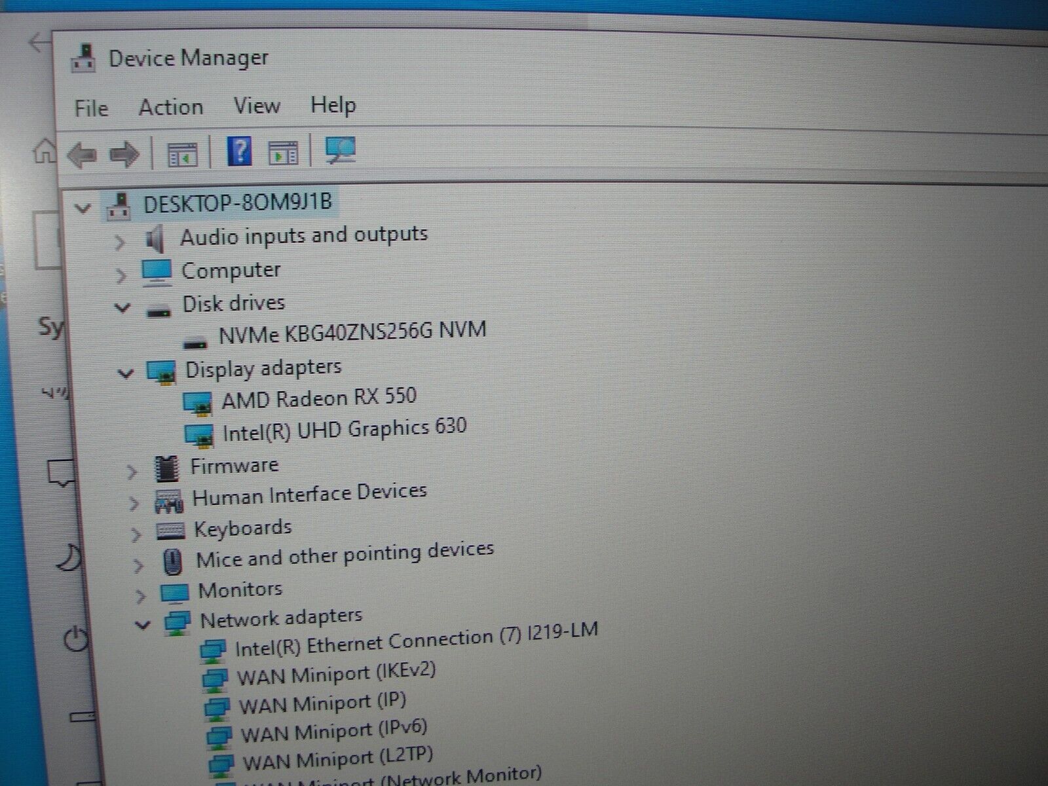
Task: Click the network icon beside Network adapters
Action: (177, 624)
